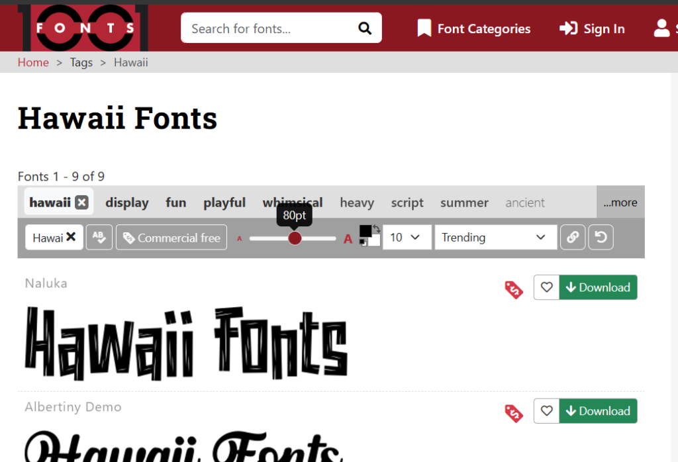Open the Tags breadcrumb
Image resolution: width=678 pixels, height=462 pixels.
pyautogui.click(x=81, y=62)
